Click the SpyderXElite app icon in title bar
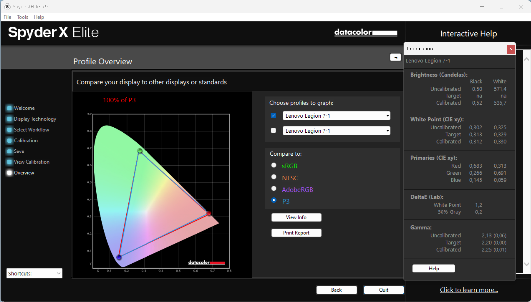Image resolution: width=531 pixels, height=302 pixels. pyautogui.click(x=7, y=7)
